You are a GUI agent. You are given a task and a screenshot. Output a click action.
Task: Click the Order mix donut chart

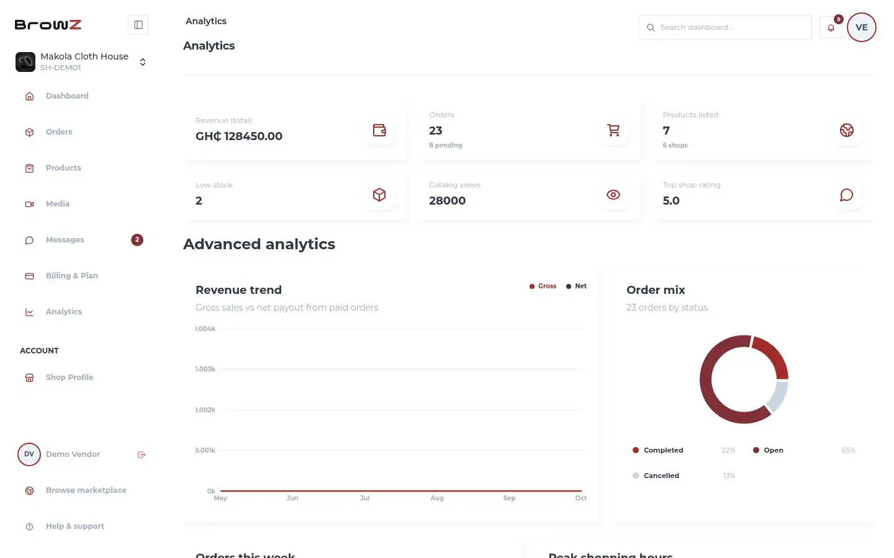(x=744, y=379)
